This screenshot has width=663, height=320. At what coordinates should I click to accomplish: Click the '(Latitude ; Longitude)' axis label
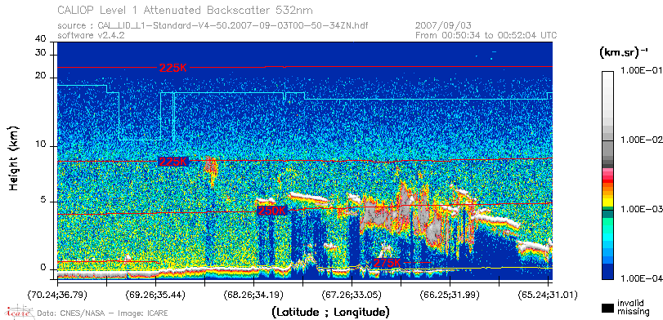pyautogui.click(x=330, y=313)
